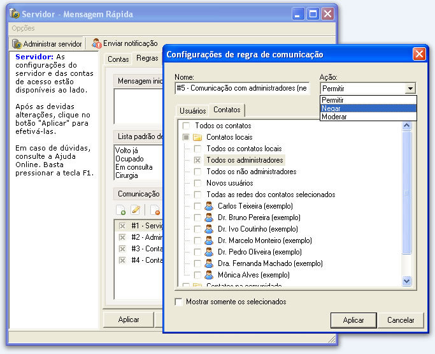The image size is (435, 354).
Task: Switch to the Usuários tab
Action: (x=192, y=110)
